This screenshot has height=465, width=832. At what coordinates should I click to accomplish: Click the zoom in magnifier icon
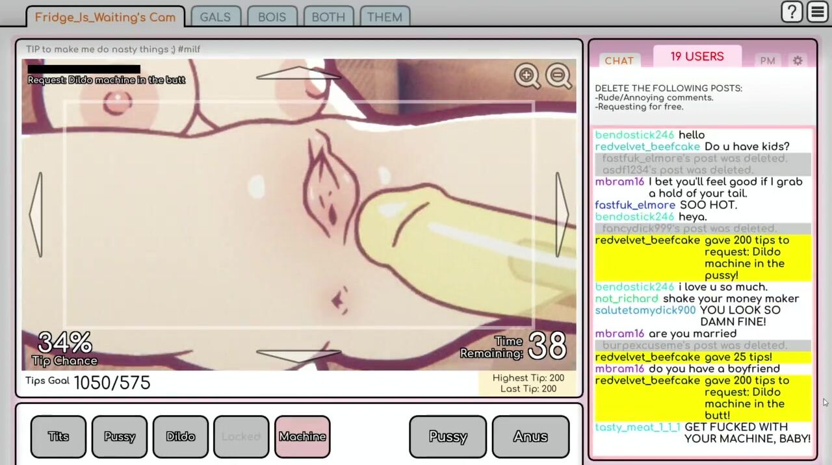[x=526, y=76]
